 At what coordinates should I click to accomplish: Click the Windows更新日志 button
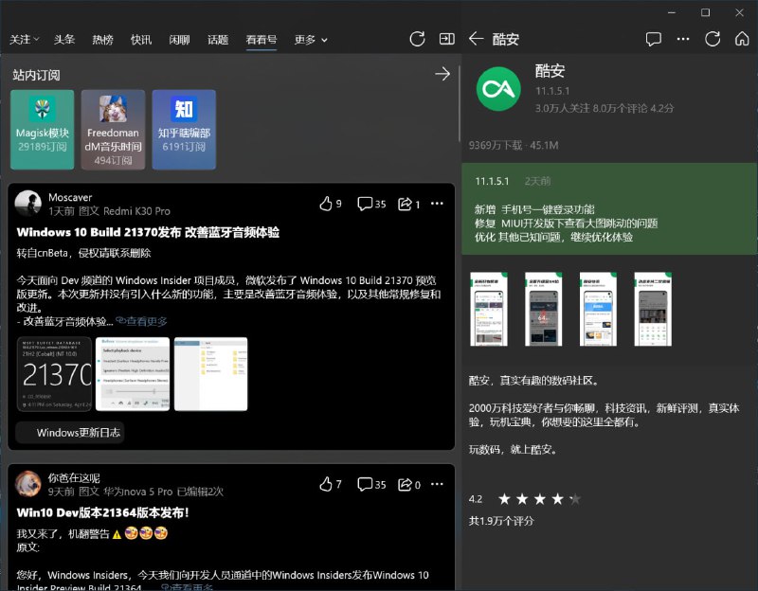tap(69, 432)
